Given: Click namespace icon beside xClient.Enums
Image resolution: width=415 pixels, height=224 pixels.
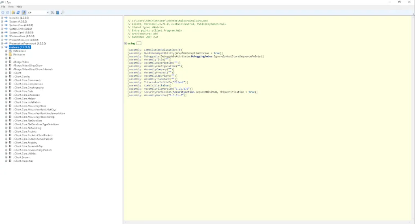Looking at the screenshot, I should (x=10, y=157).
